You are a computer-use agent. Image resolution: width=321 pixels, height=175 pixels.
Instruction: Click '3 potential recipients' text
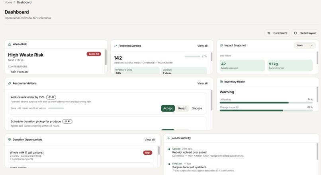point(21,159)
